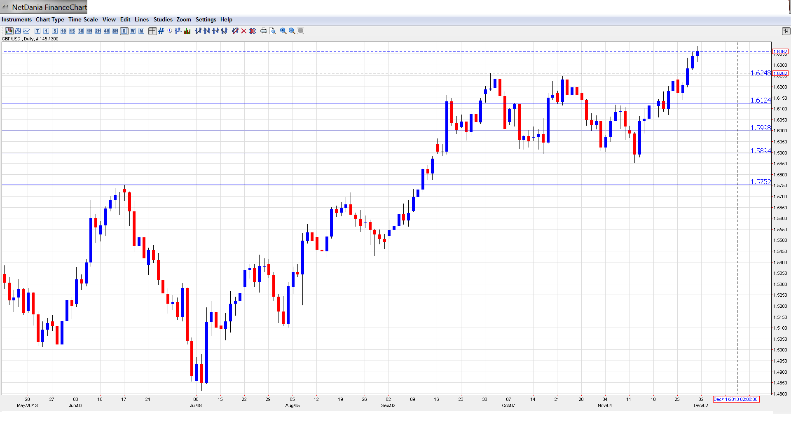Viewport: 791px width, 445px height.
Task: Click the zoom out magnifier
Action: (x=292, y=31)
